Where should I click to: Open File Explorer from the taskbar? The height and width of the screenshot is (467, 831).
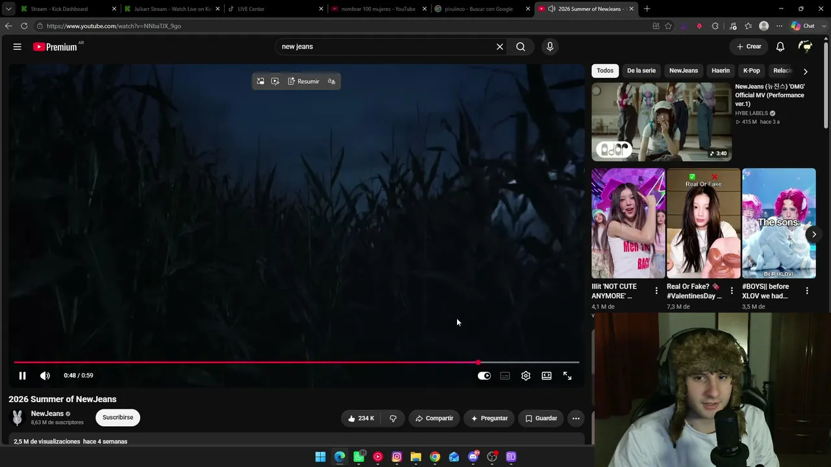[415, 457]
